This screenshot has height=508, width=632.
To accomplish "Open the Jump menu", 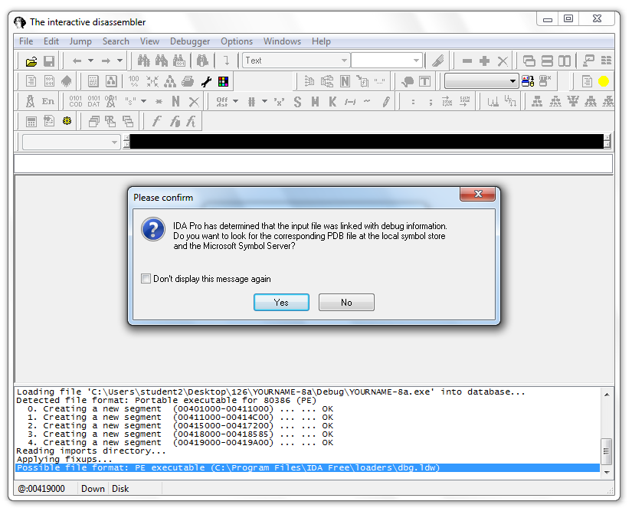I will point(80,41).
